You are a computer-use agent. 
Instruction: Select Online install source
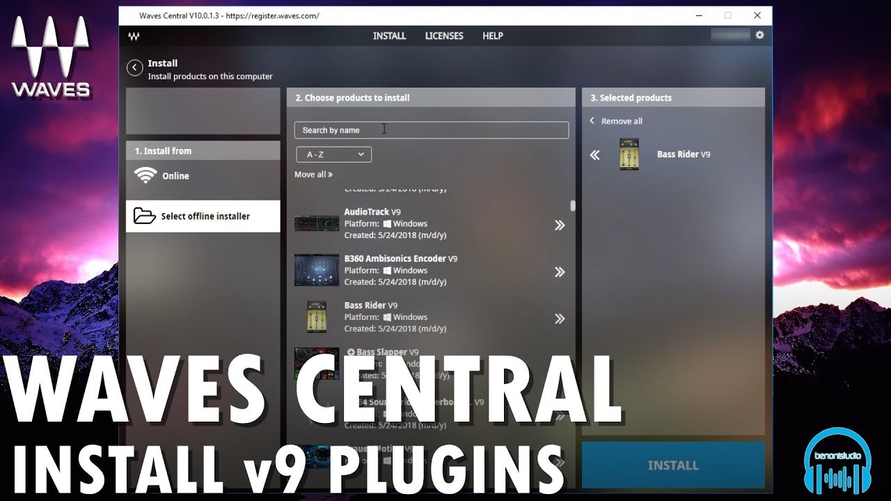click(203, 176)
